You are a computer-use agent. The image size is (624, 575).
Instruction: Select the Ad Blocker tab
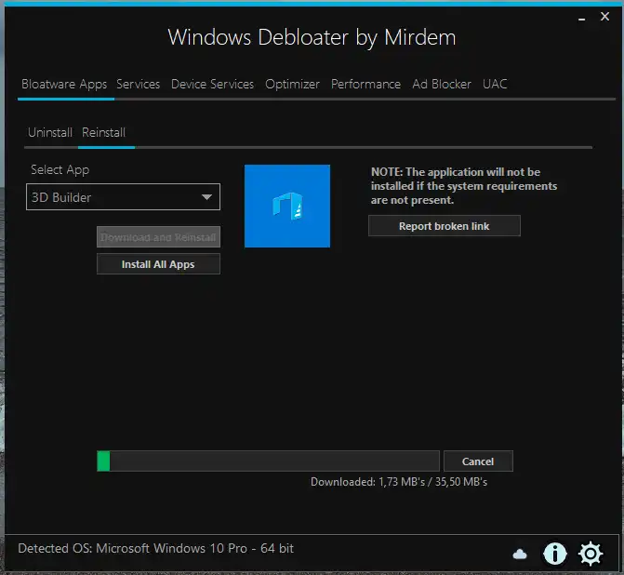442,85
